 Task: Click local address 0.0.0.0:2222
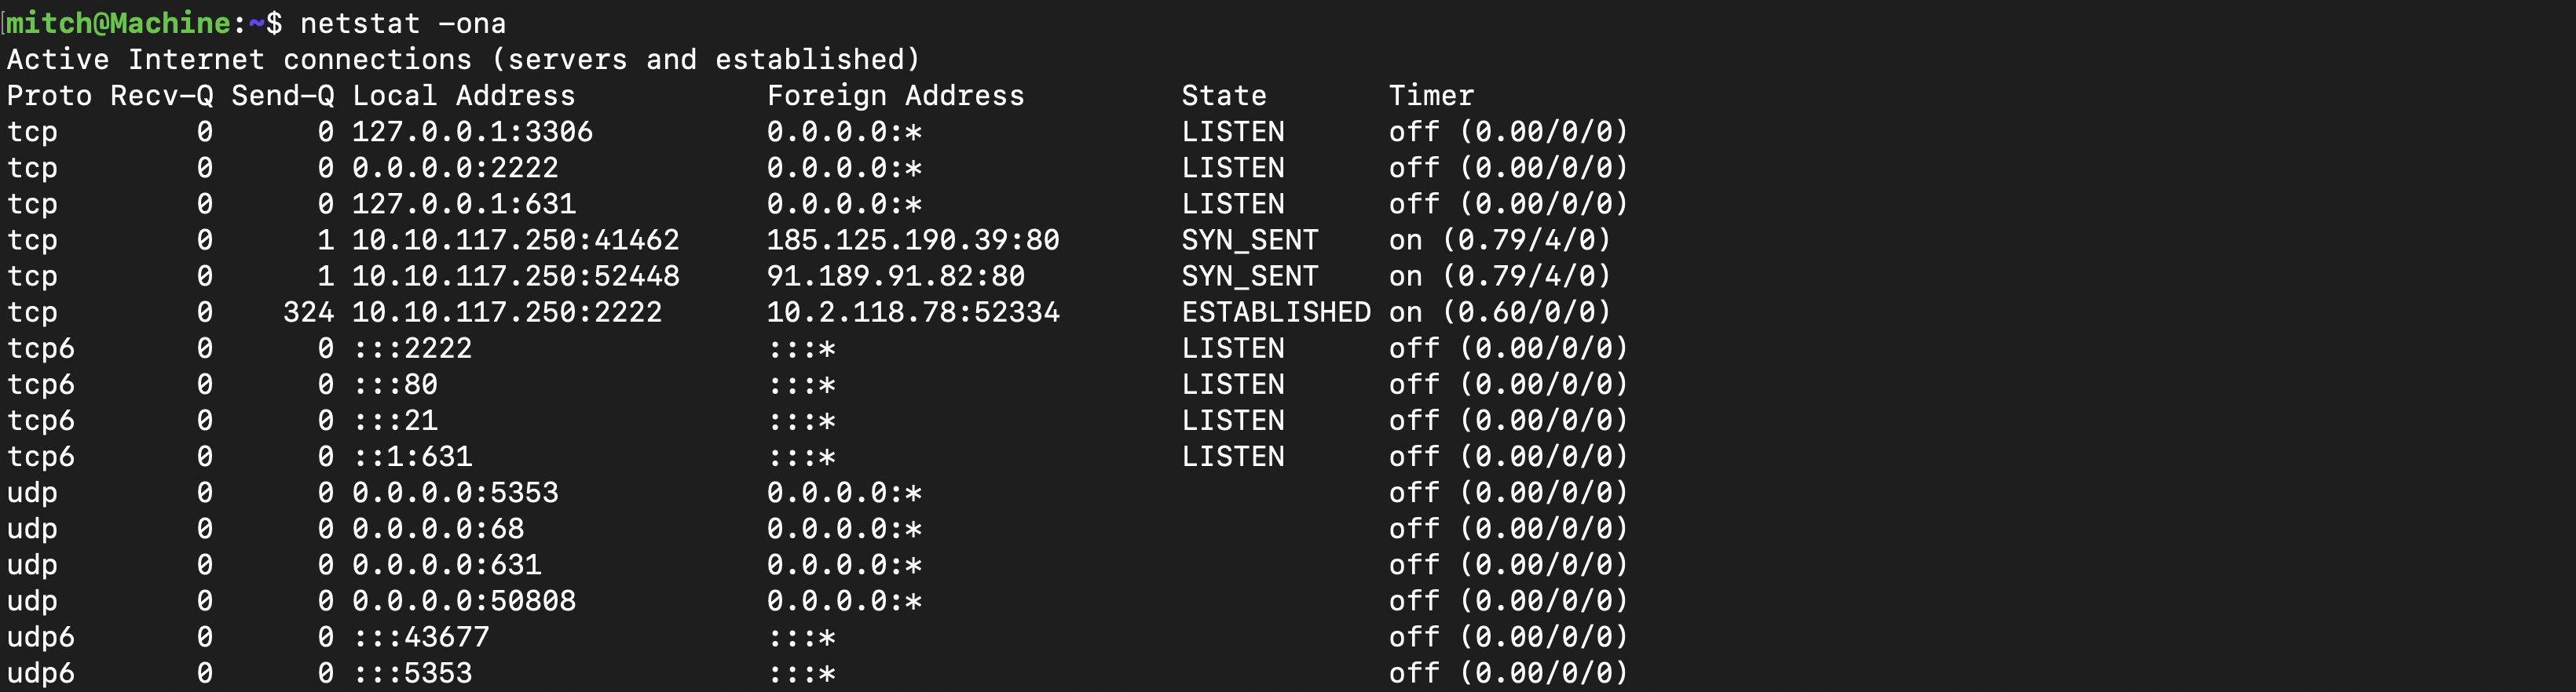coord(455,168)
